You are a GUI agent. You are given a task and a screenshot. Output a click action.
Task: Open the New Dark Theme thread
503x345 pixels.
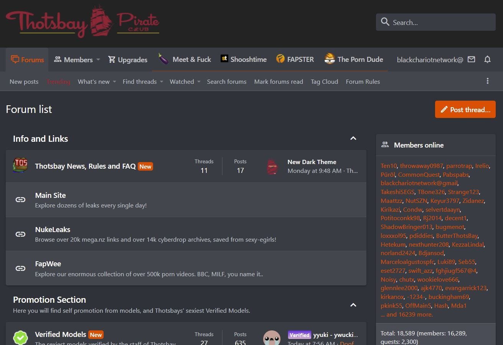tap(312, 162)
